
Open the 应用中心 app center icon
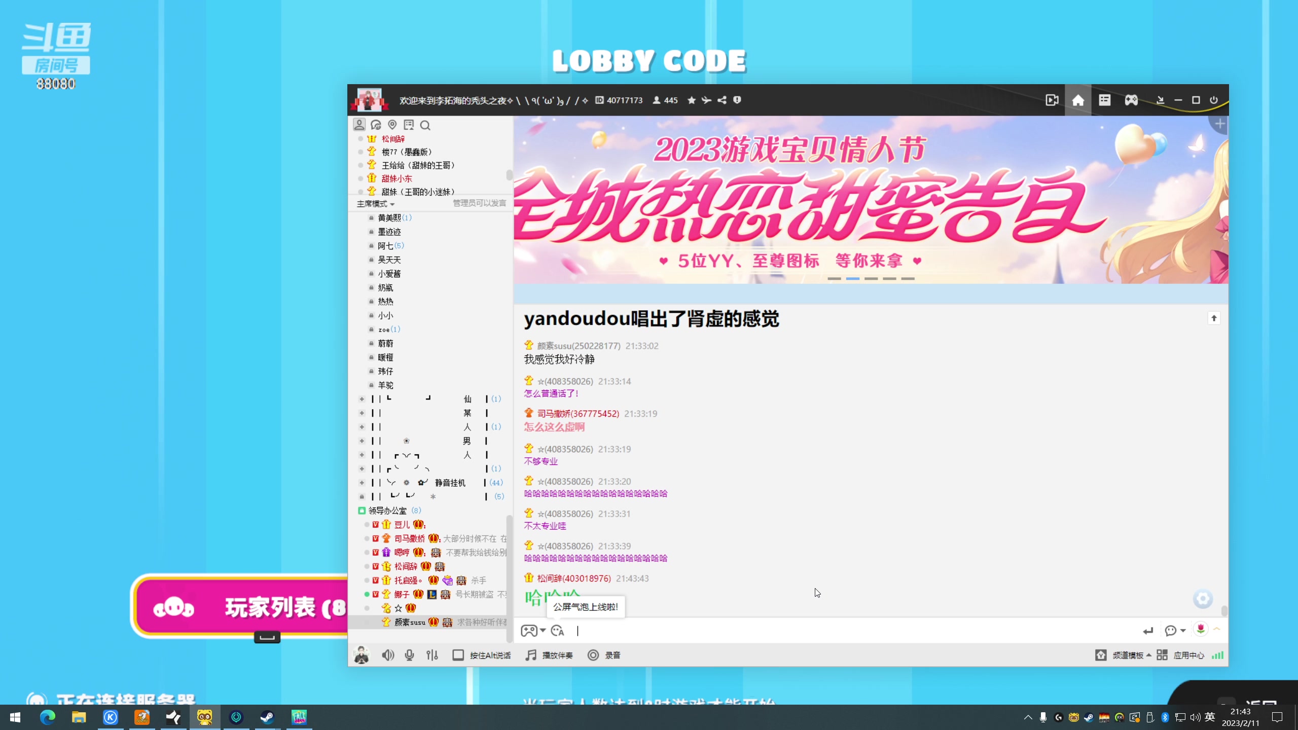[1162, 655]
